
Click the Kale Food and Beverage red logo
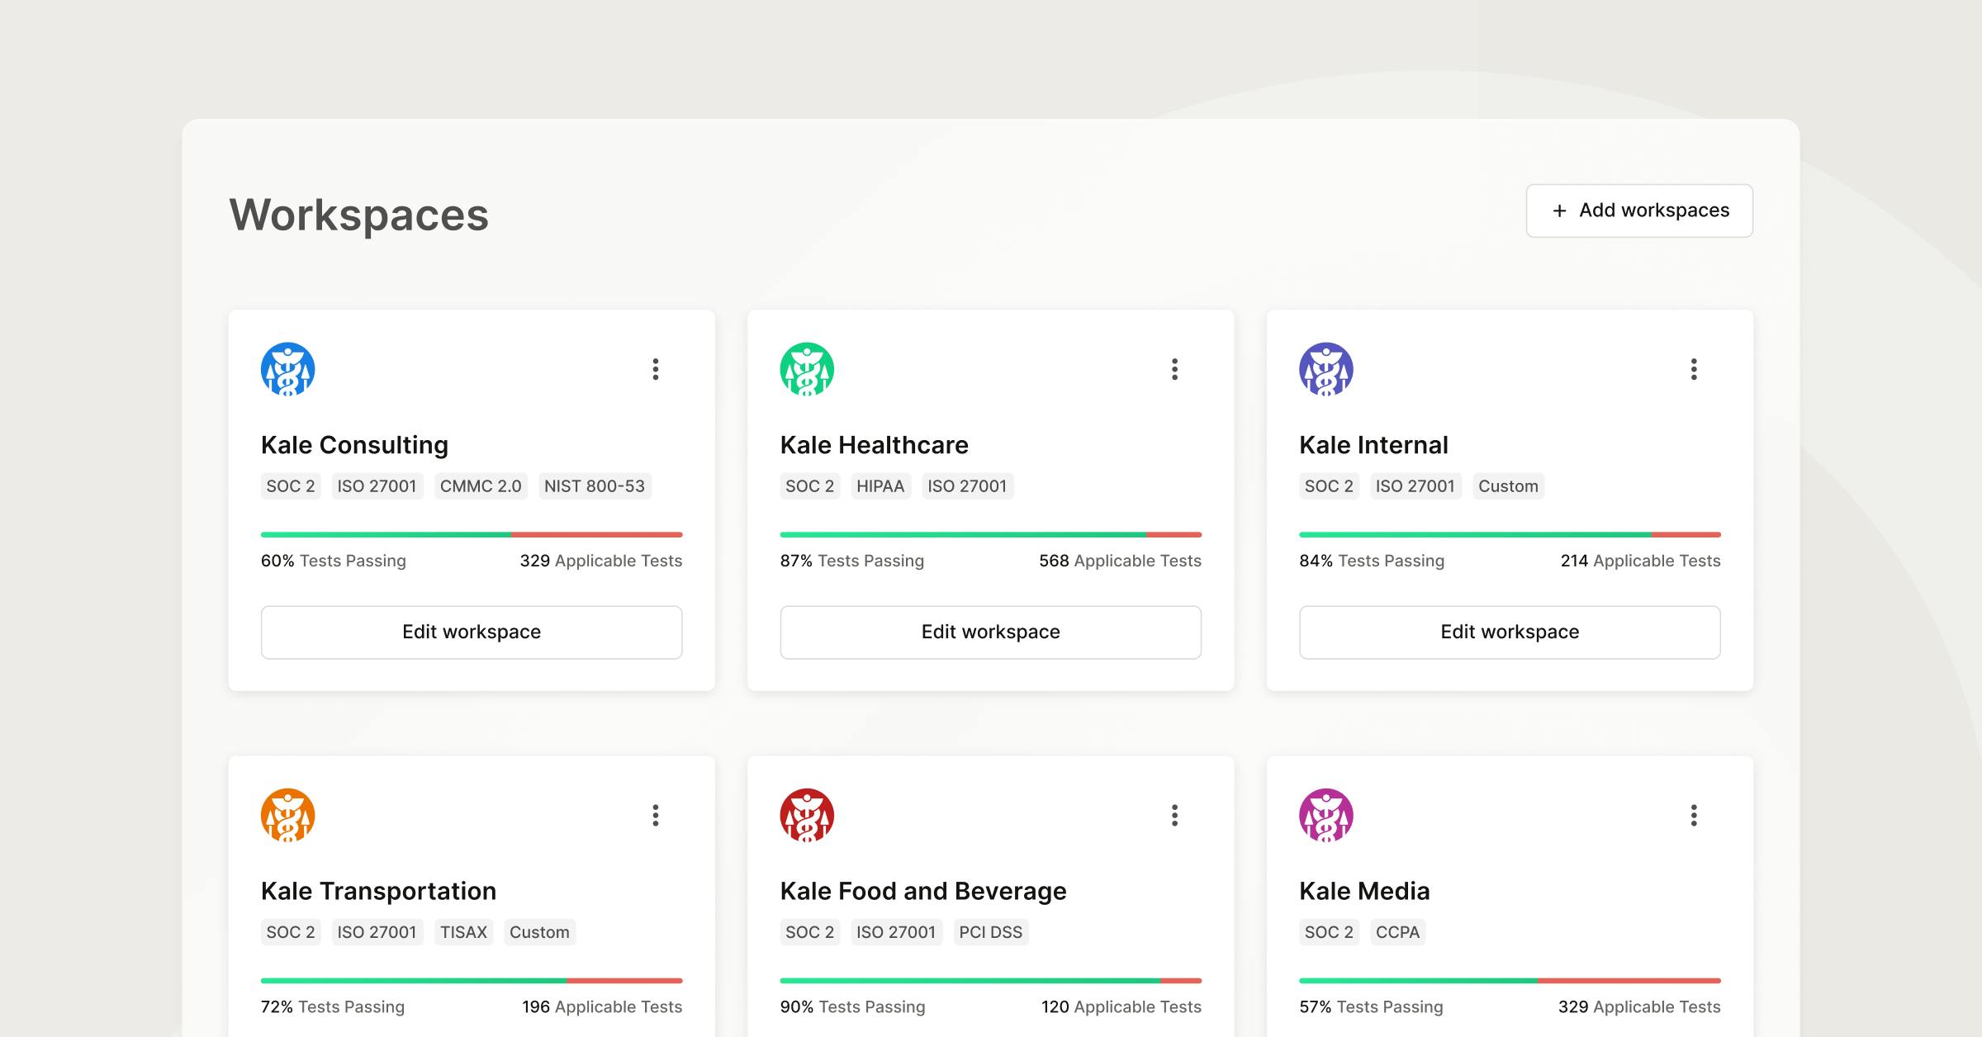(807, 815)
